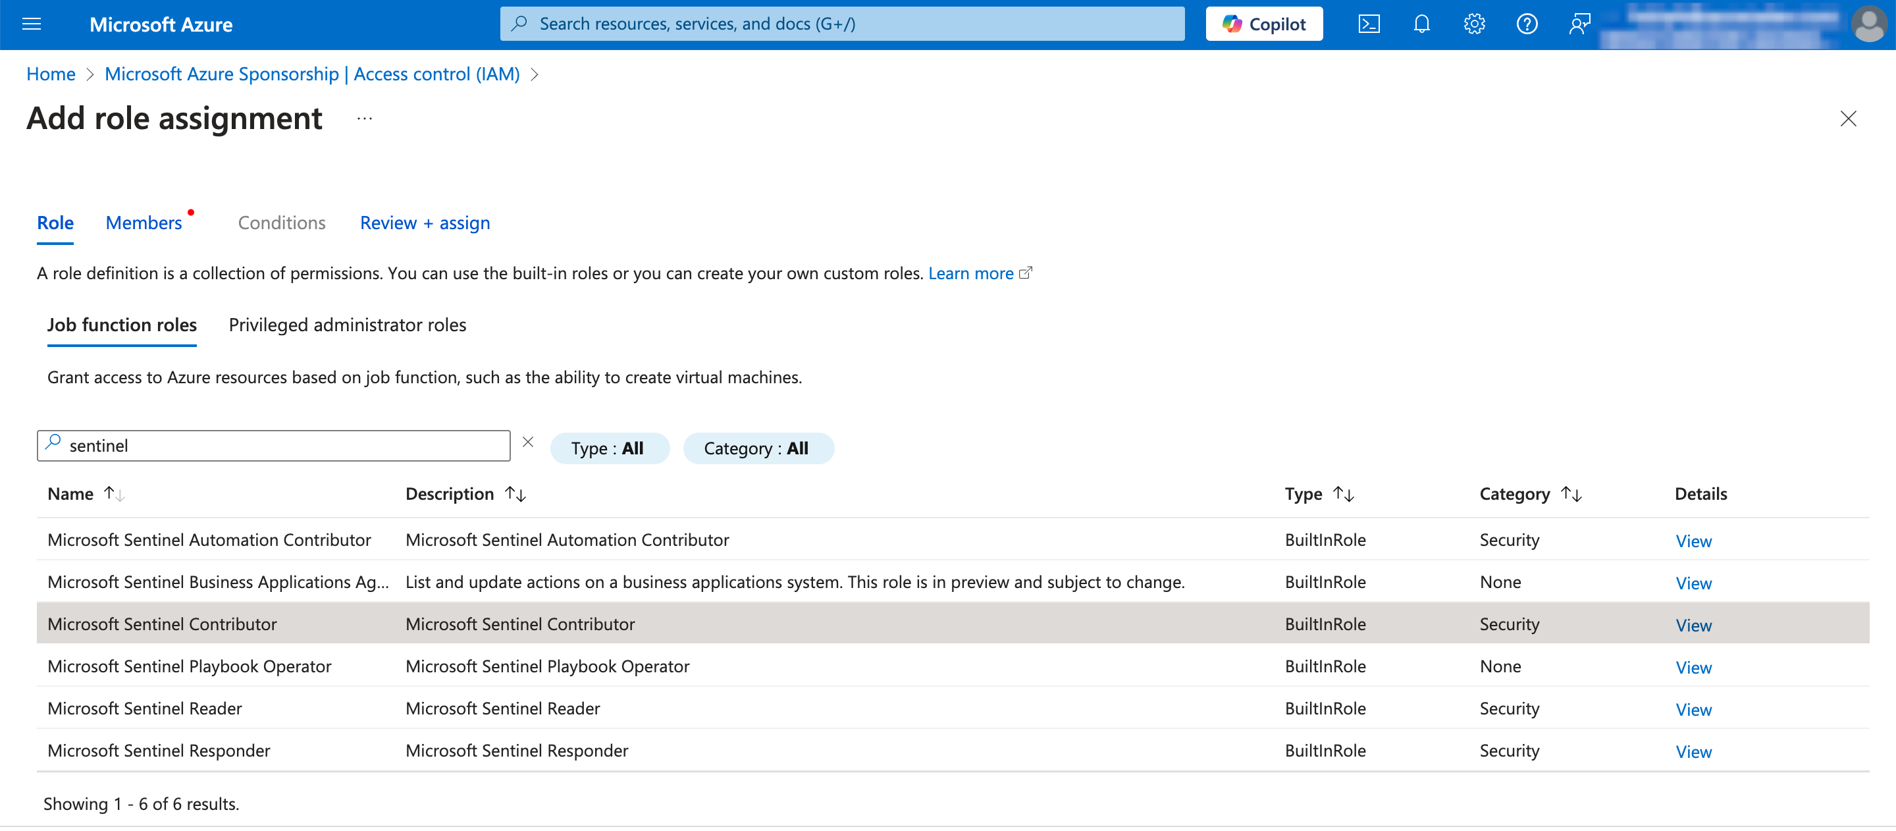Image resolution: width=1896 pixels, height=831 pixels.
Task: Navigate to Home breadcrumb
Action: coord(51,74)
